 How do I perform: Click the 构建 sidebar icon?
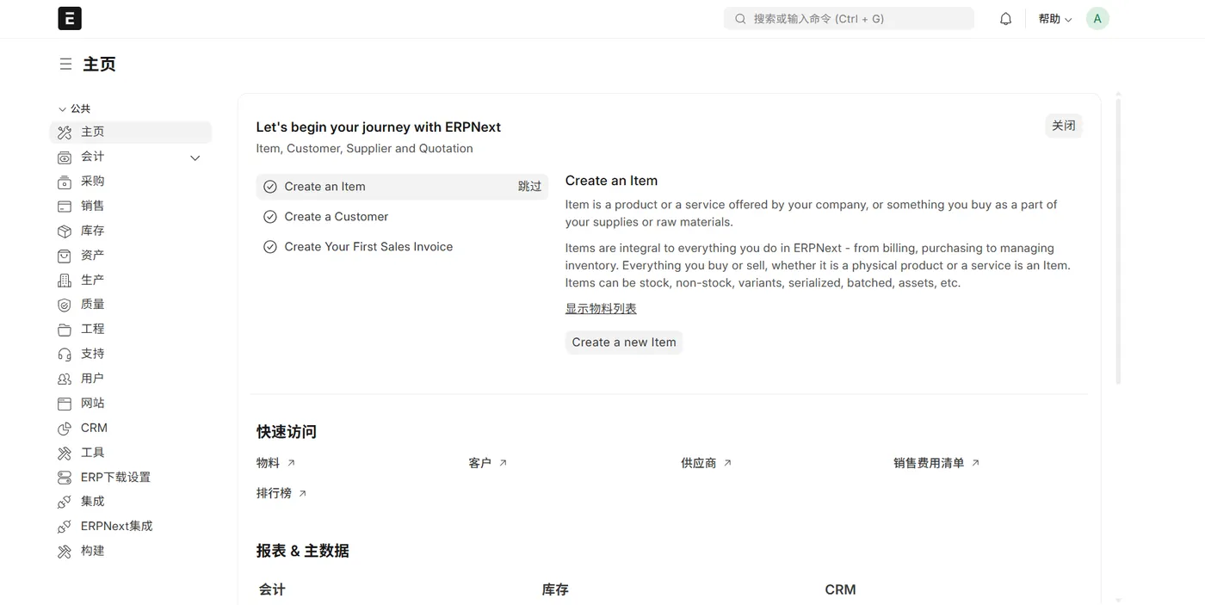click(65, 552)
